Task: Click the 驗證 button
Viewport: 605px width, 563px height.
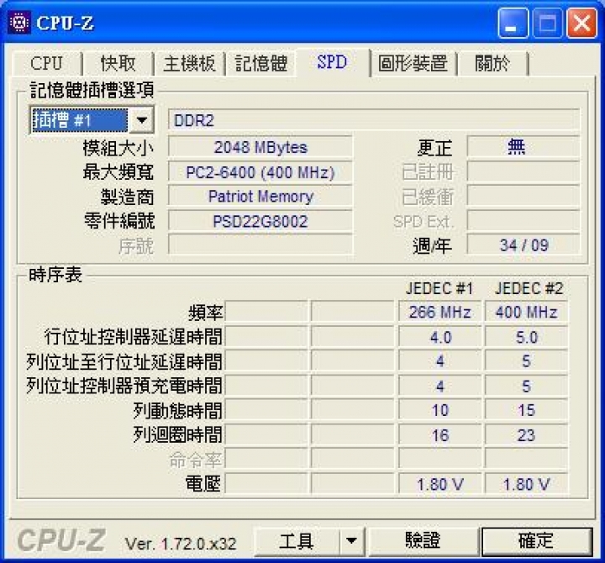Action: (x=423, y=541)
